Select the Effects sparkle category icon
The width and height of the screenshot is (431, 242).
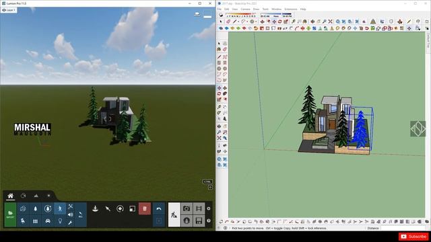coord(70,206)
